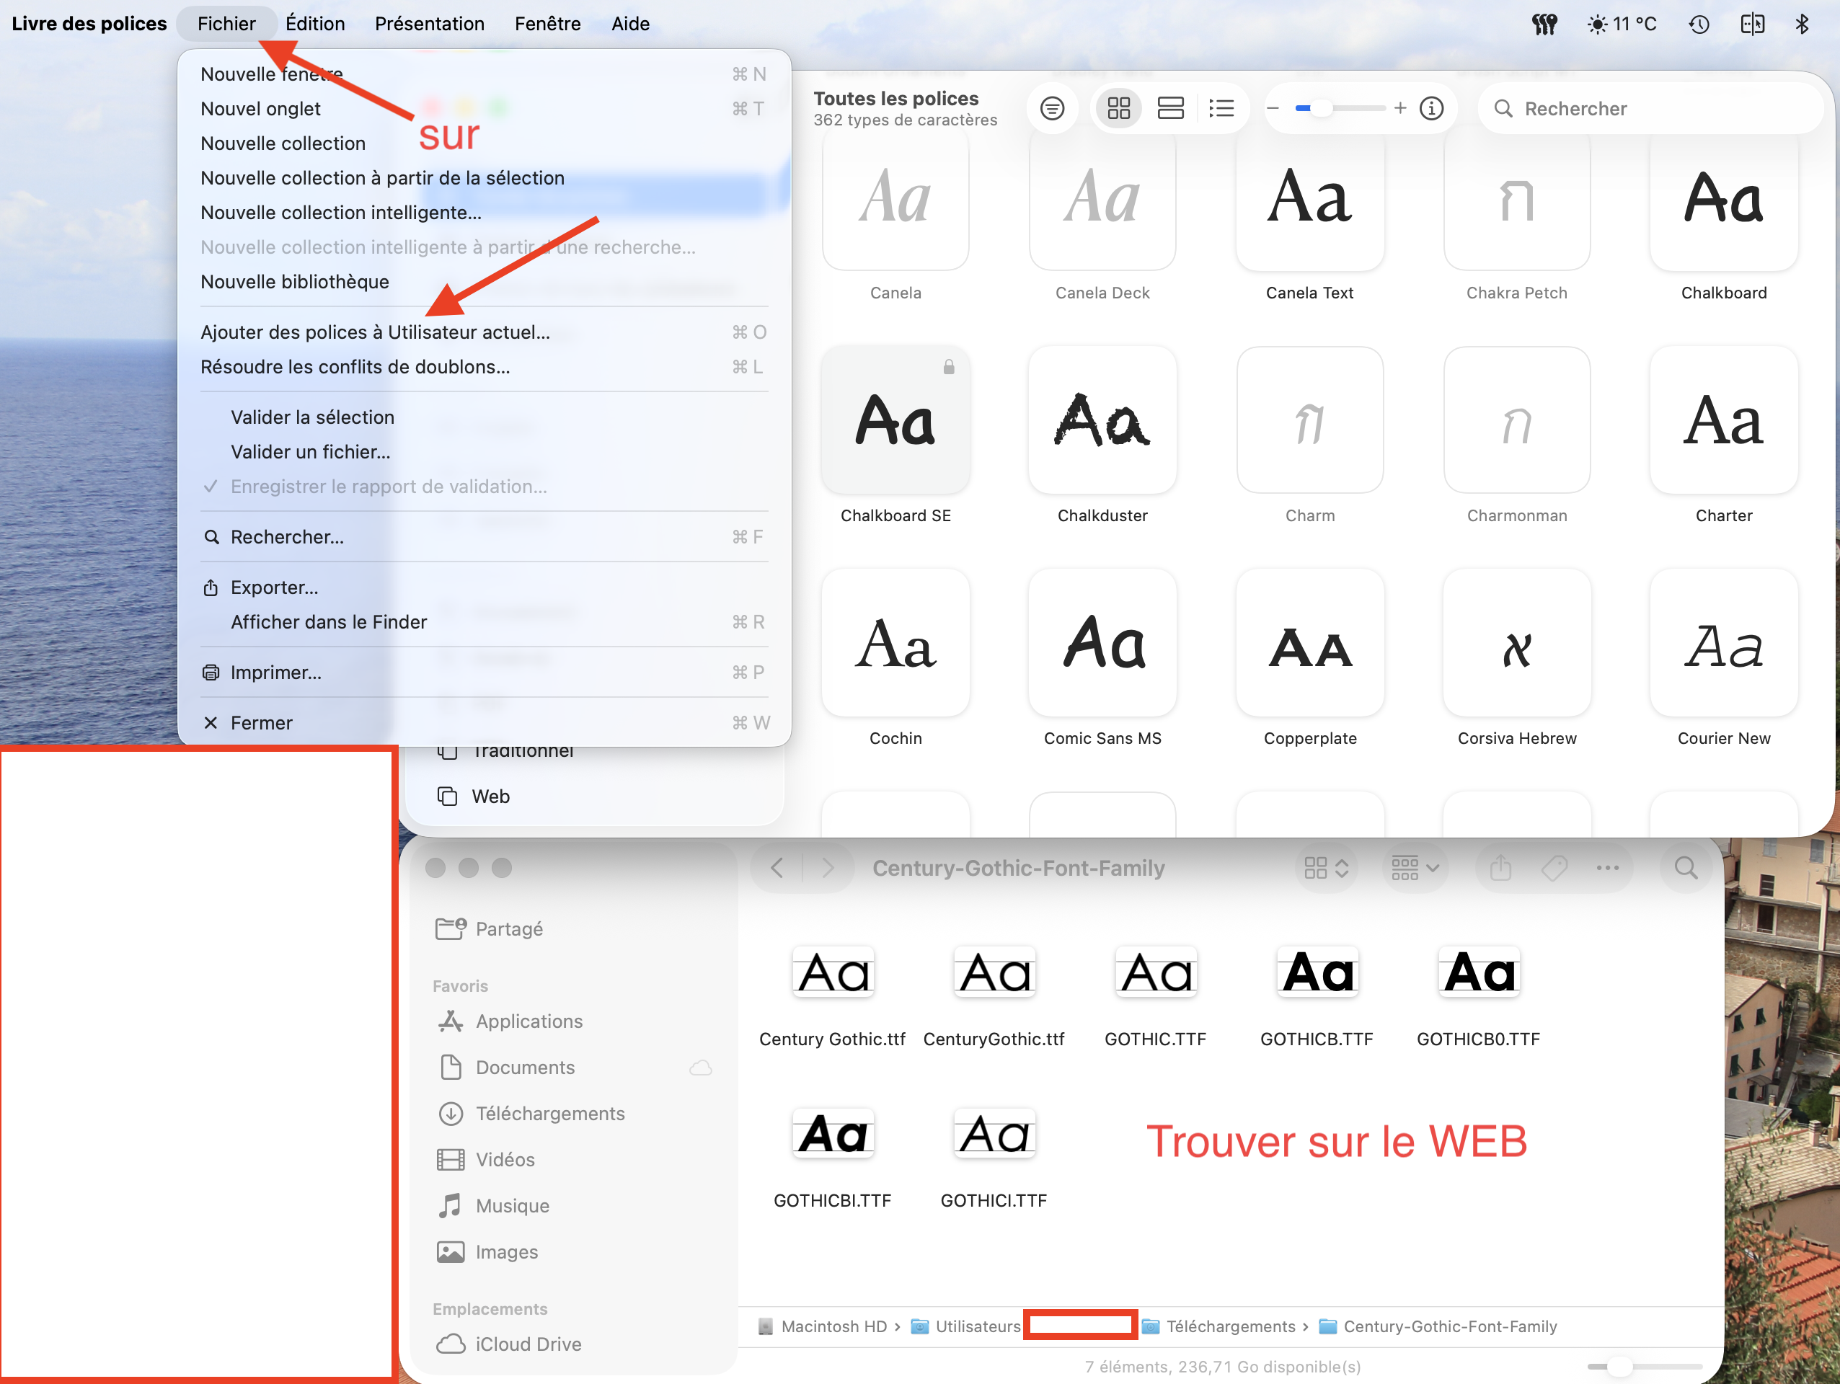Click the Finder share icon

point(1500,867)
